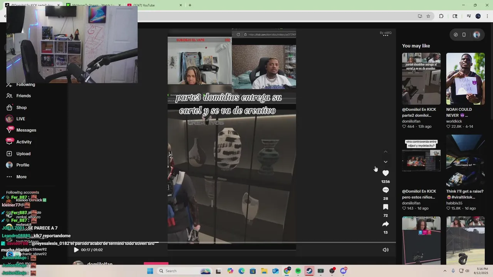Click the Upload plus-square icon
The image size is (493, 277).
tap(9, 154)
